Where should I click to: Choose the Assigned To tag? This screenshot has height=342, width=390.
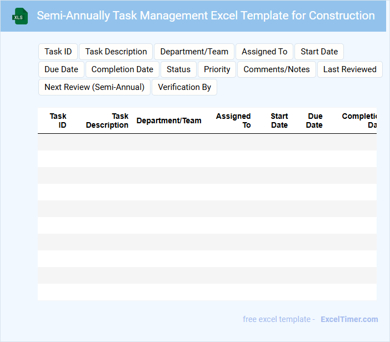point(264,52)
